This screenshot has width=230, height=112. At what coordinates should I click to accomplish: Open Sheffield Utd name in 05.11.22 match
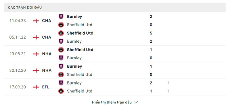point(80,33)
